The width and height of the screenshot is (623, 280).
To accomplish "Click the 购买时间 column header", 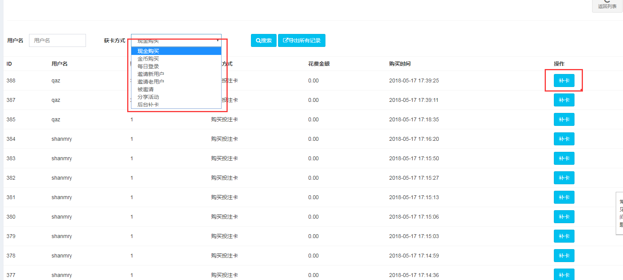I will (x=400, y=64).
